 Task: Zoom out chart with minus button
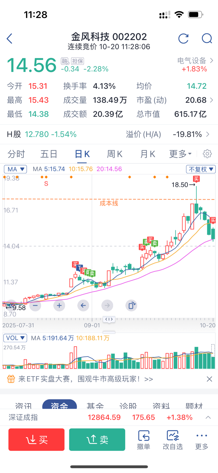click(35, 305)
